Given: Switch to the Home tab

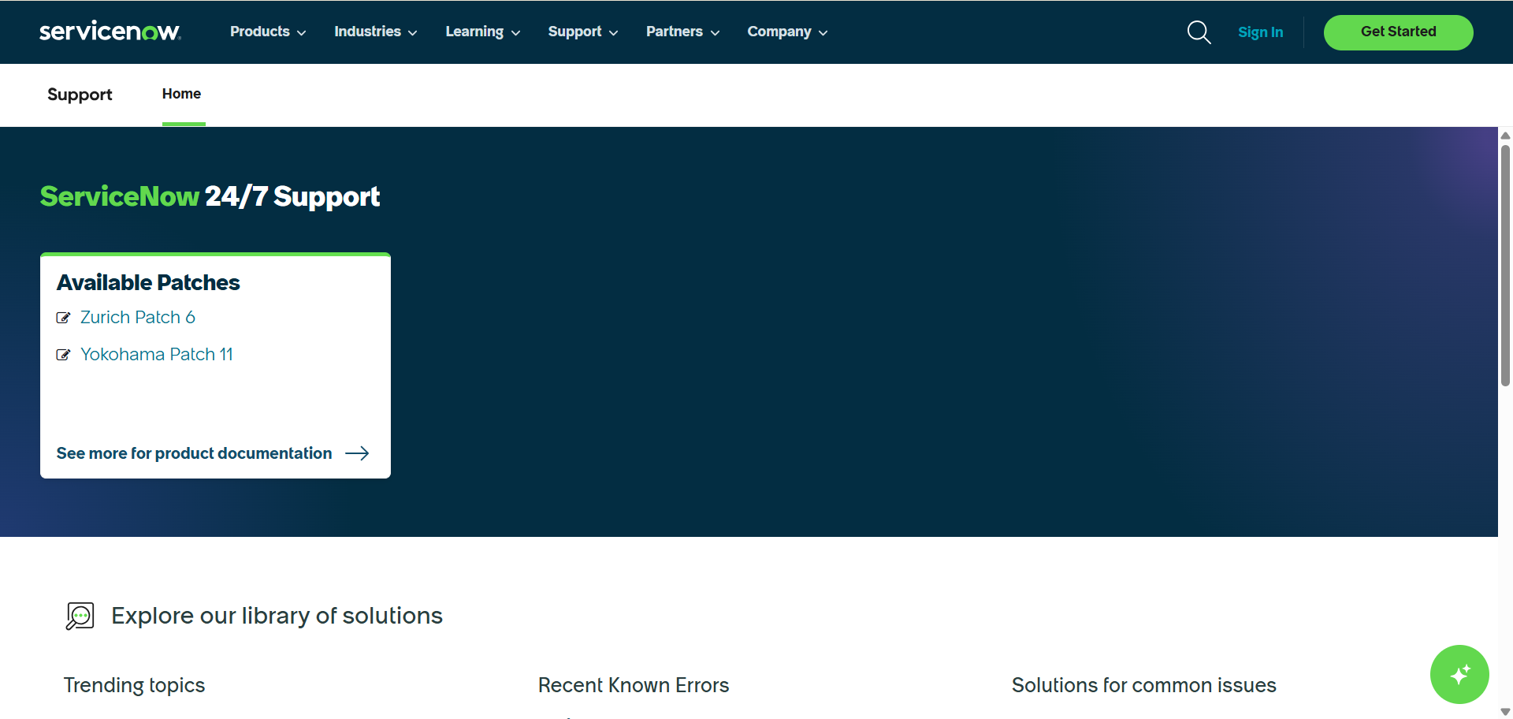Looking at the screenshot, I should pyautogui.click(x=180, y=94).
